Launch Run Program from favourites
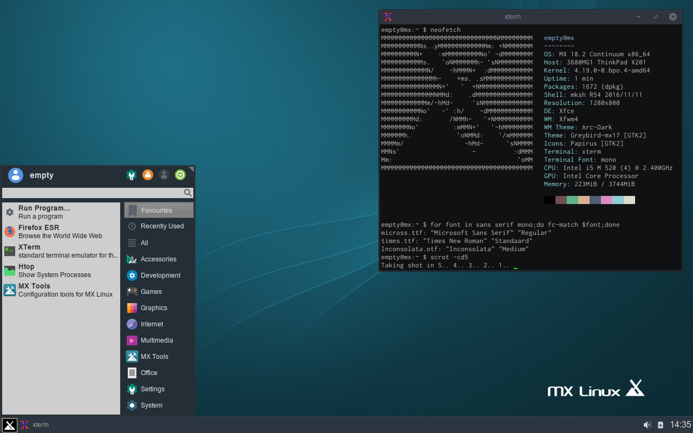Viewport: 693px width, 433px height. 61,212
